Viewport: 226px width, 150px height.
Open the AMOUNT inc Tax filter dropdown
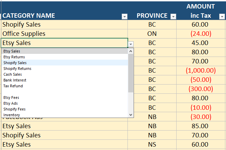click(x=222, y=16)
